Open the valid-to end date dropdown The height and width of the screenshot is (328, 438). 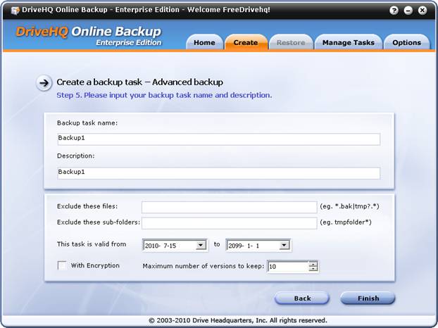[x=284, y=245]
